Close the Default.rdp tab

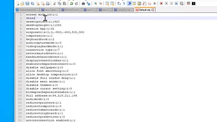153,10
